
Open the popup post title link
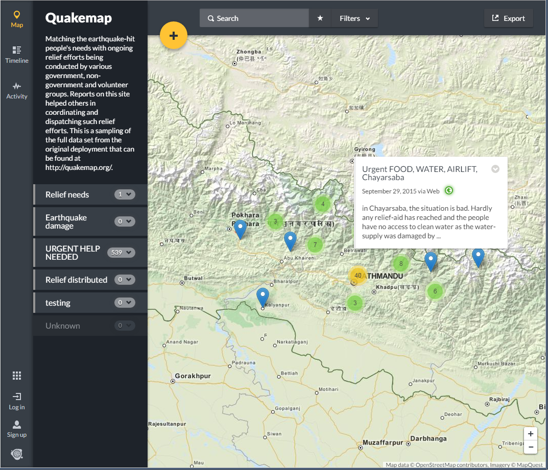pyautogui.click(x=419, y=173)
